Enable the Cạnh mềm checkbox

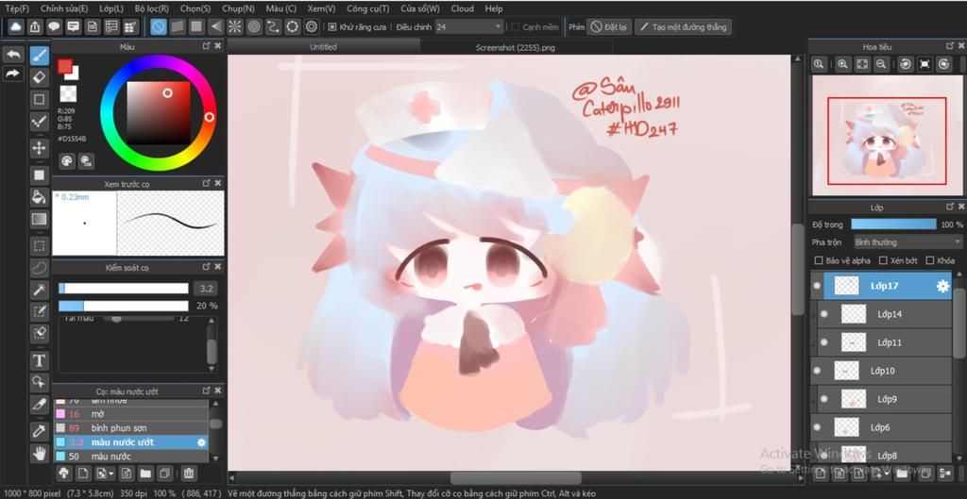coord(516,27)
